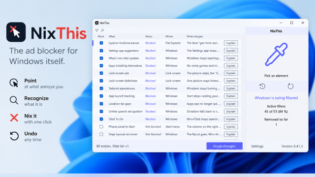The height and width of the screenshot is (177, 315).
Task: Uncheck Online speech recognition
Action: (101, 112)
